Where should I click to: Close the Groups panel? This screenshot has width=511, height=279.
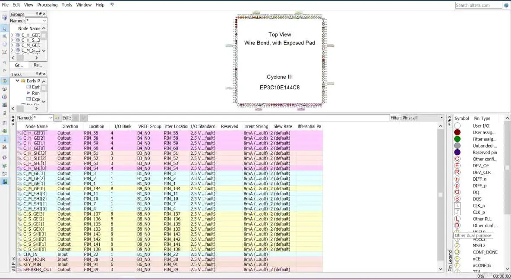click(44, 14)
